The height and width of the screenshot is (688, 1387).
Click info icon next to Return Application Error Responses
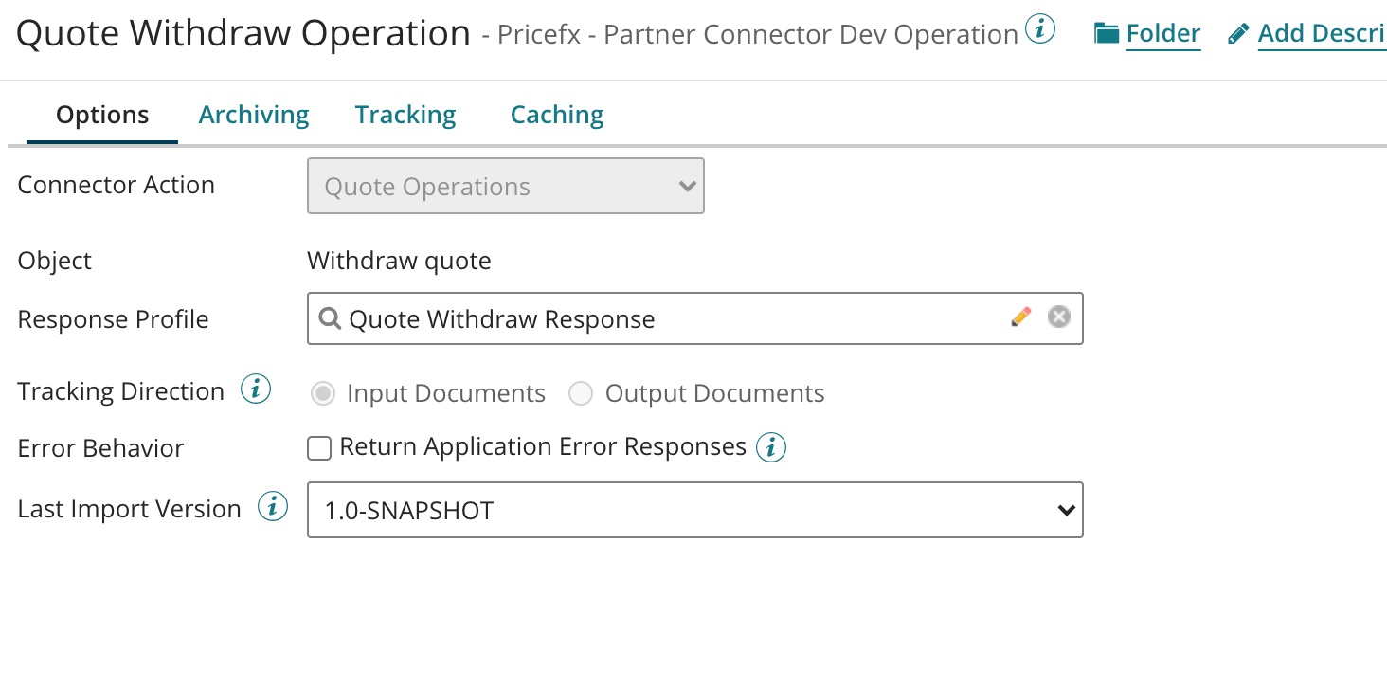[x=771, y=447]
